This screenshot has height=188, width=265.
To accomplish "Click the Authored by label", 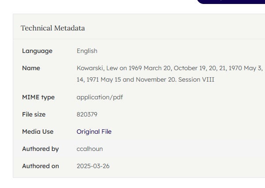I will click(40, 149).
